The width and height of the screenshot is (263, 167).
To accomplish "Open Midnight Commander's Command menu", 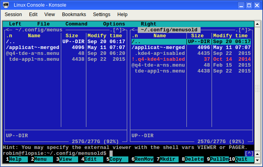I will [76, 24].
